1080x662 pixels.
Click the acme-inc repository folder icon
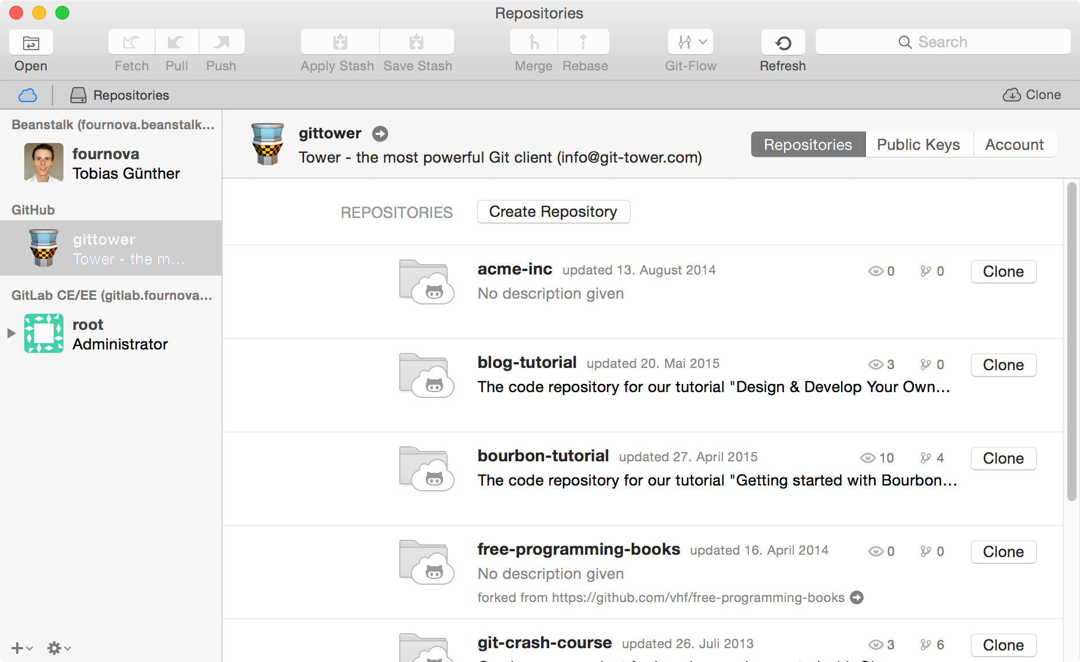click(x=426, y=282)
